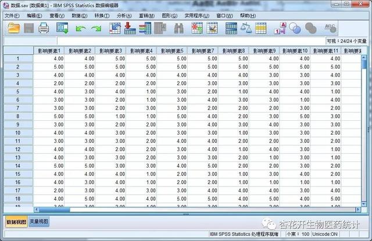Select the 影响要素7 column header
The height and width of the screenshot is (241, 372).
[x=203, y=51]
